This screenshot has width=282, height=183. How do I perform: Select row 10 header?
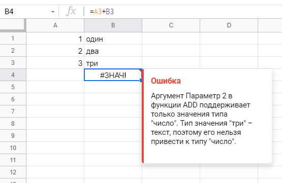pyautogui.click(x=13, y=148)
